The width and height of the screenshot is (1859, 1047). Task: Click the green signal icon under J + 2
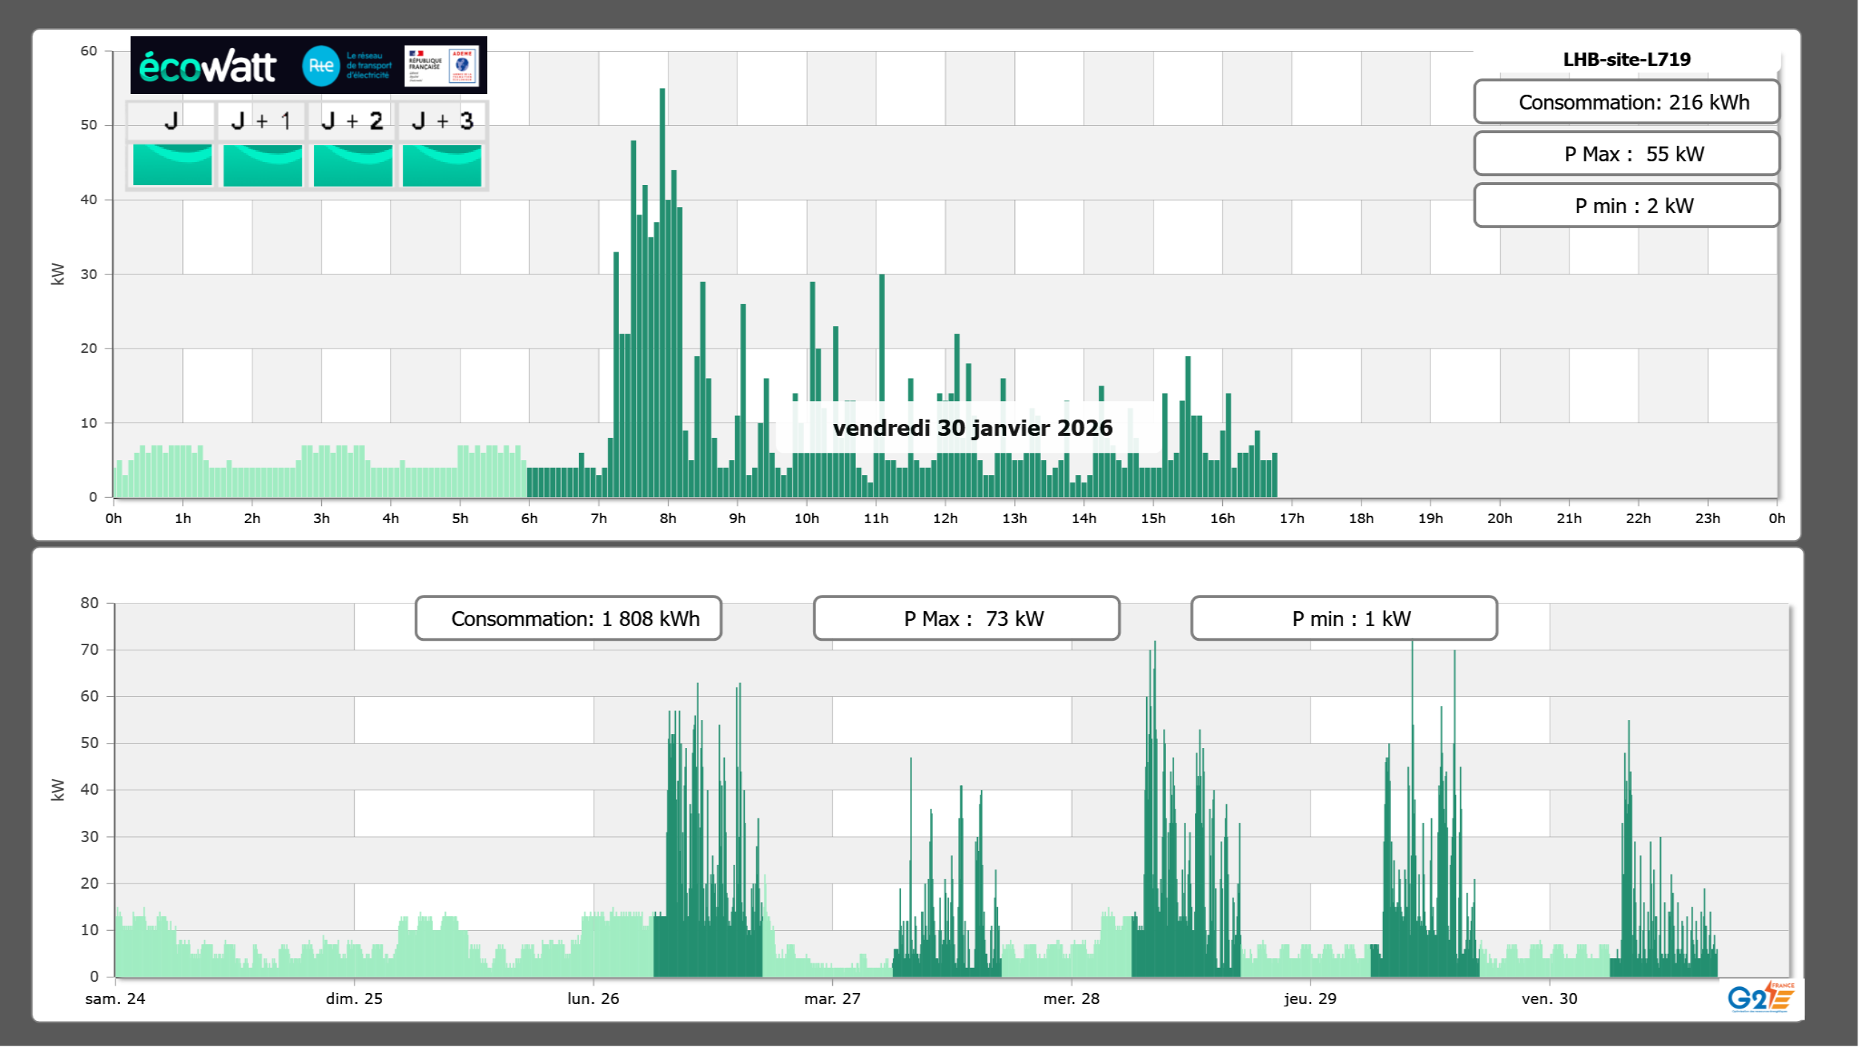click(352, 164)
